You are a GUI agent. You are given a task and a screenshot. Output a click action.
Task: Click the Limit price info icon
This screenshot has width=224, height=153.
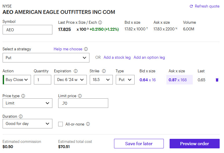[80, 96]
